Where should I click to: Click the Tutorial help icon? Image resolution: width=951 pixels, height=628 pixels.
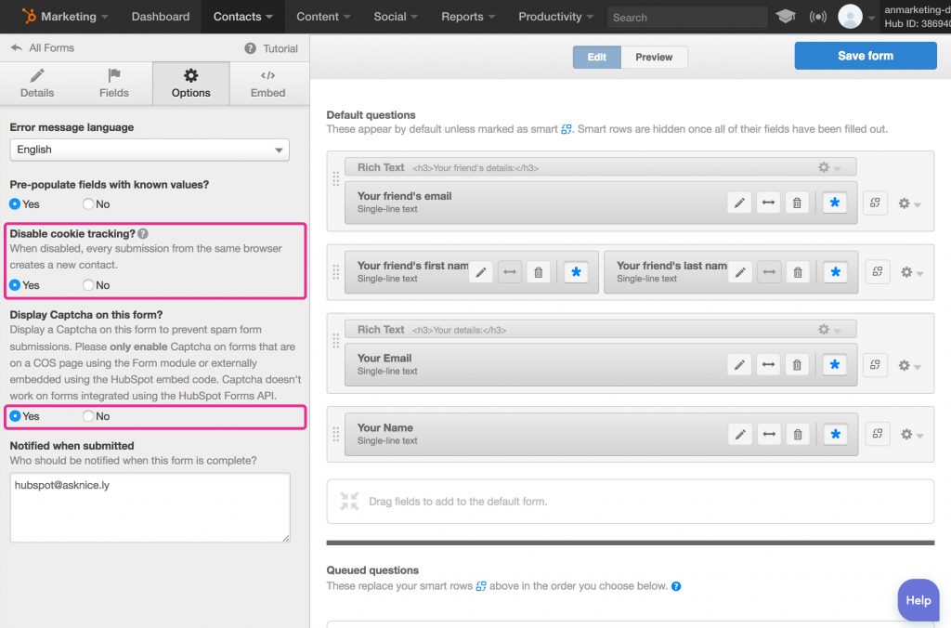pyautogui.click(x=250, y=48)
